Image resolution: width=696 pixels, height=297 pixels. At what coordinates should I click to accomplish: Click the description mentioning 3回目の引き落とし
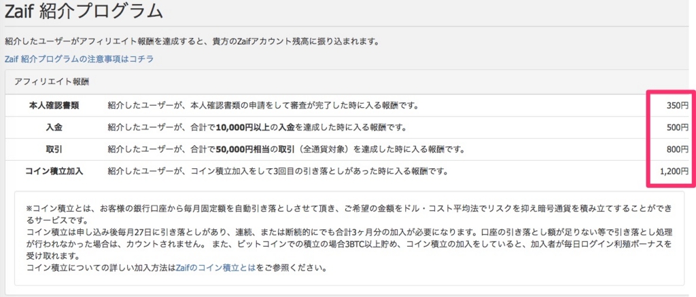click(x=277, y=172)
